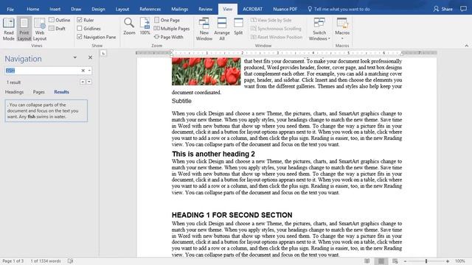
Task: Expand Switch Windows dropdown
Action: (x=319, y=29)
